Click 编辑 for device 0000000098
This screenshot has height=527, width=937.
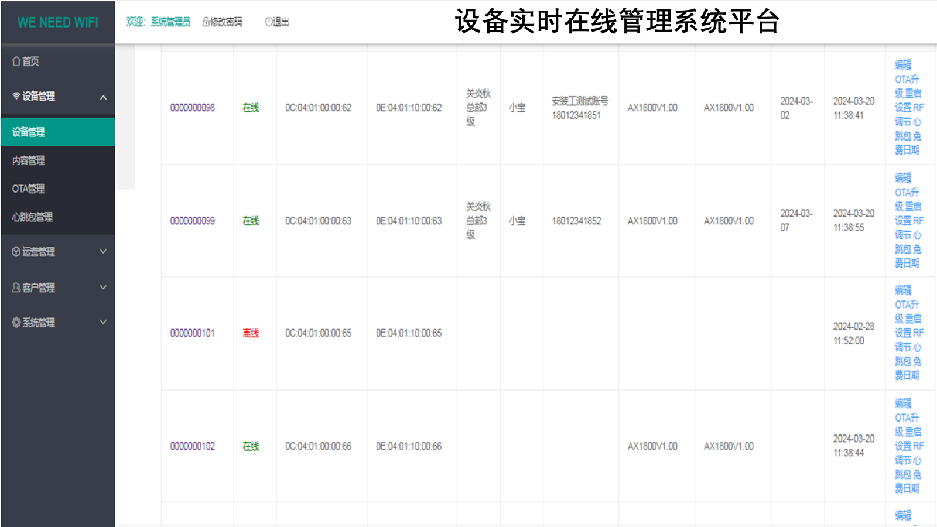click(x=903, y=64)
